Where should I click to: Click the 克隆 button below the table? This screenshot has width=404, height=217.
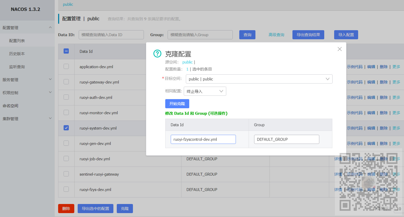click(125, 209)
